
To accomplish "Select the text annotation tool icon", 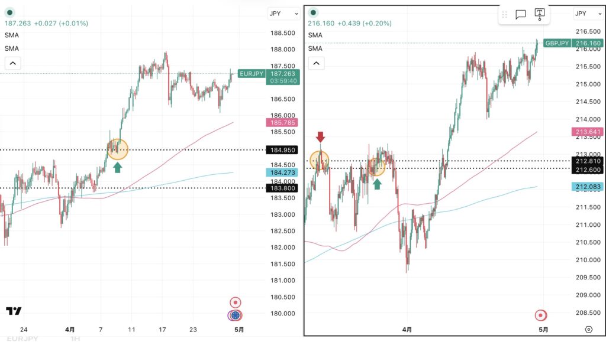I will (x=539, y=14).
